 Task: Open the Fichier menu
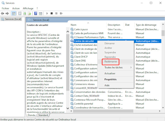(5, 8)
